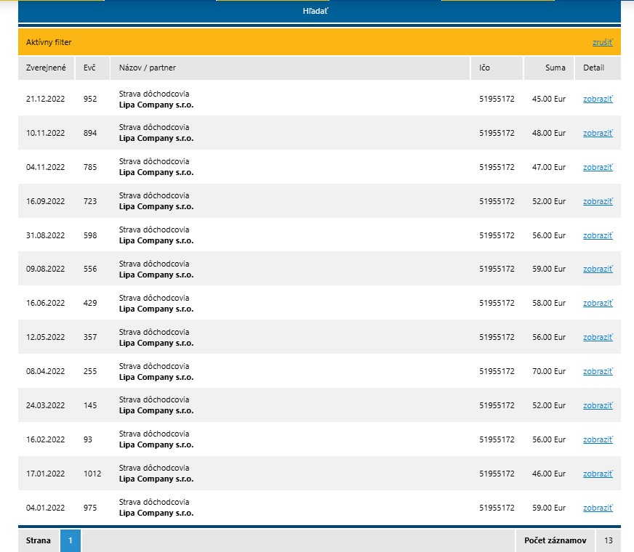This screenshot has width=634, height=552.
Task: Click the Suma column header
Action: point(555,68)
